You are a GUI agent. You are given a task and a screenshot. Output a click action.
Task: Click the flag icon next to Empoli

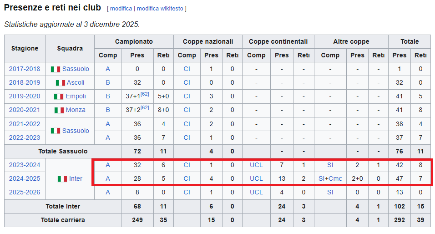coord(59,97)
